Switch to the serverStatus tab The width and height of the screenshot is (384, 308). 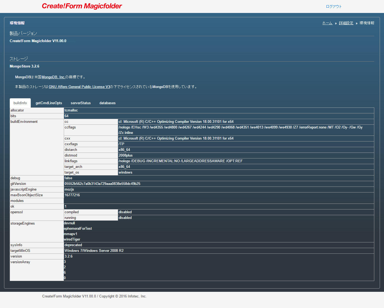tap(81, 103)
